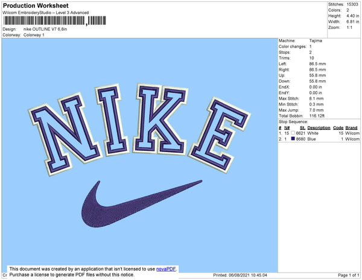Click the 'Blue' description in stop sequence
The width and height of the screenshot is (362, 280).
[312, 139]
